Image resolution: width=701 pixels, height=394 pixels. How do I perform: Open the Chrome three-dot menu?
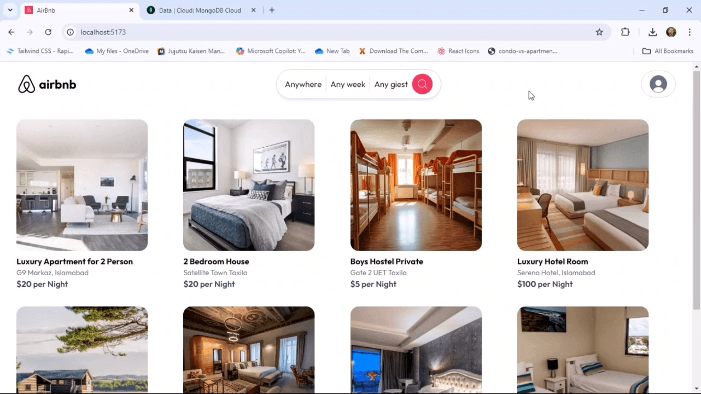(690, 32)
